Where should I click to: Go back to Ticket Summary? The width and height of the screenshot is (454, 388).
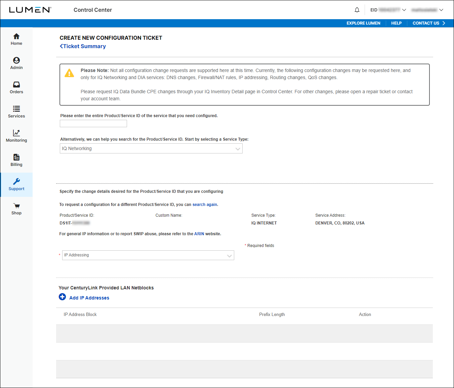pos(83,46)
